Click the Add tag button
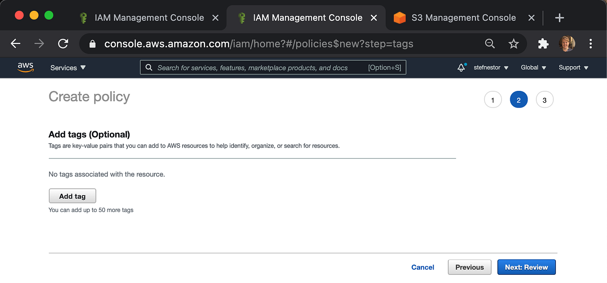 pos(72,196)
